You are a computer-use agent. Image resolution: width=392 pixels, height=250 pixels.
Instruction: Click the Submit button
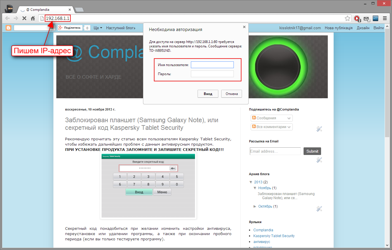tap(312, 151)
